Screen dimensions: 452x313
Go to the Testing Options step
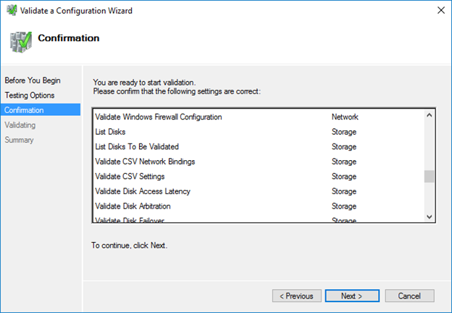click(x=30, y=95)
